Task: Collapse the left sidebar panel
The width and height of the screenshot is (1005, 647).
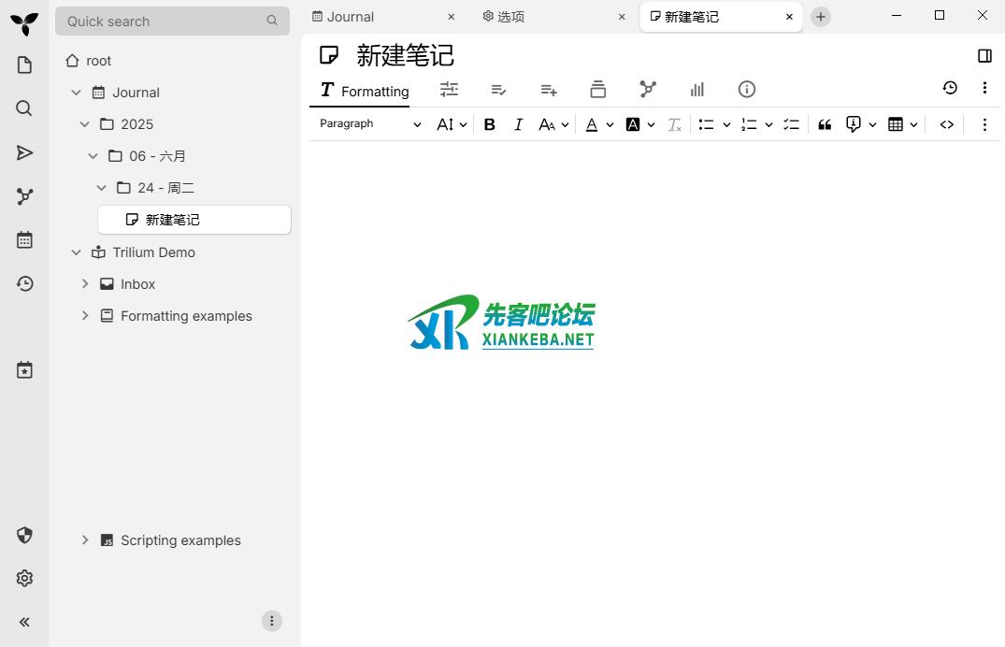Action: pos(24,622)
